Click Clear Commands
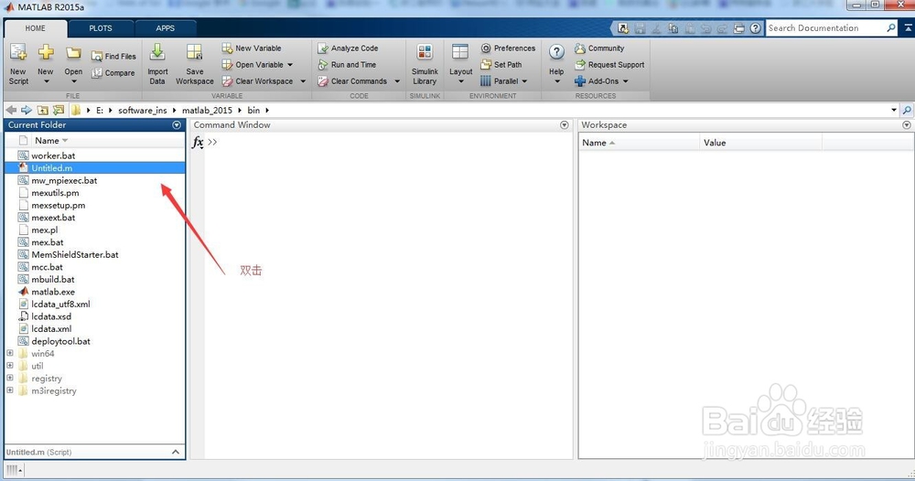Viewport: 915px width, 481px height. tap(352, 81)
